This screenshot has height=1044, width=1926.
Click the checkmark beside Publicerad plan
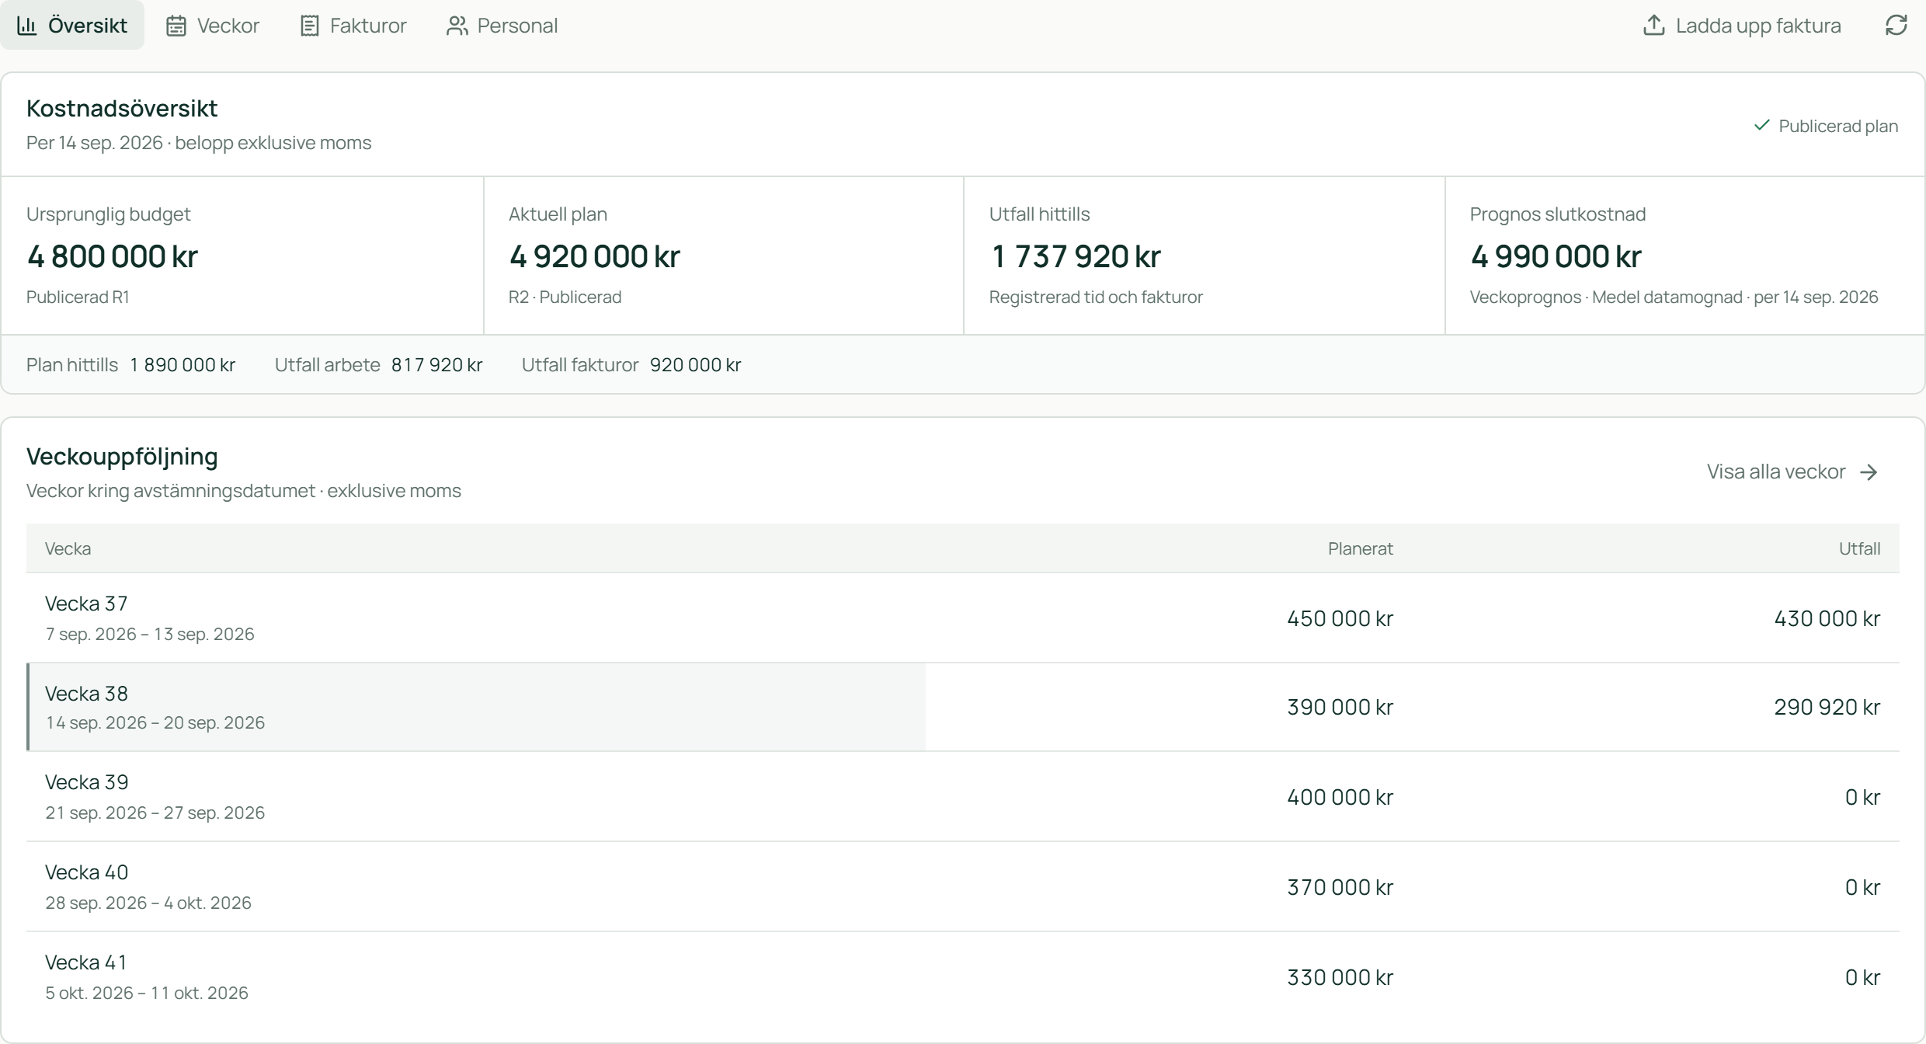tap(1761, 125)
